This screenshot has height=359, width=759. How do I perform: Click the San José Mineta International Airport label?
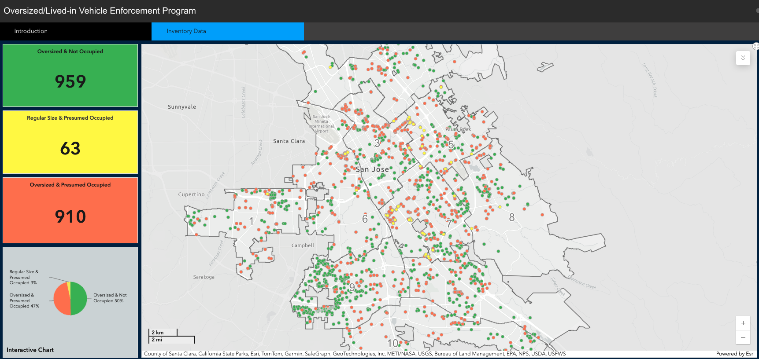click(x=322, y=124)
